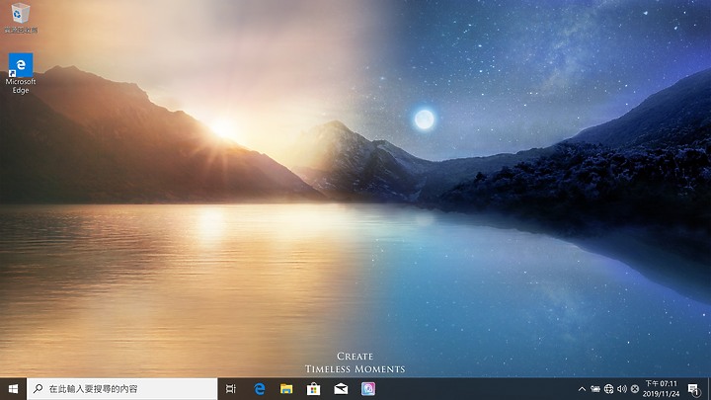Open the Windows Start menu
This screenshot has height=400, width=711.
[x=13, y=389]
